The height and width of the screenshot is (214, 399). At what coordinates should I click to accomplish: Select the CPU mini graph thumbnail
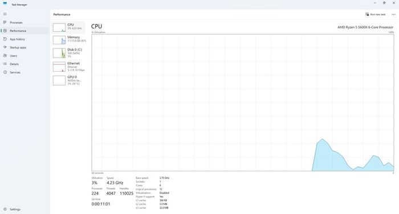59,27
